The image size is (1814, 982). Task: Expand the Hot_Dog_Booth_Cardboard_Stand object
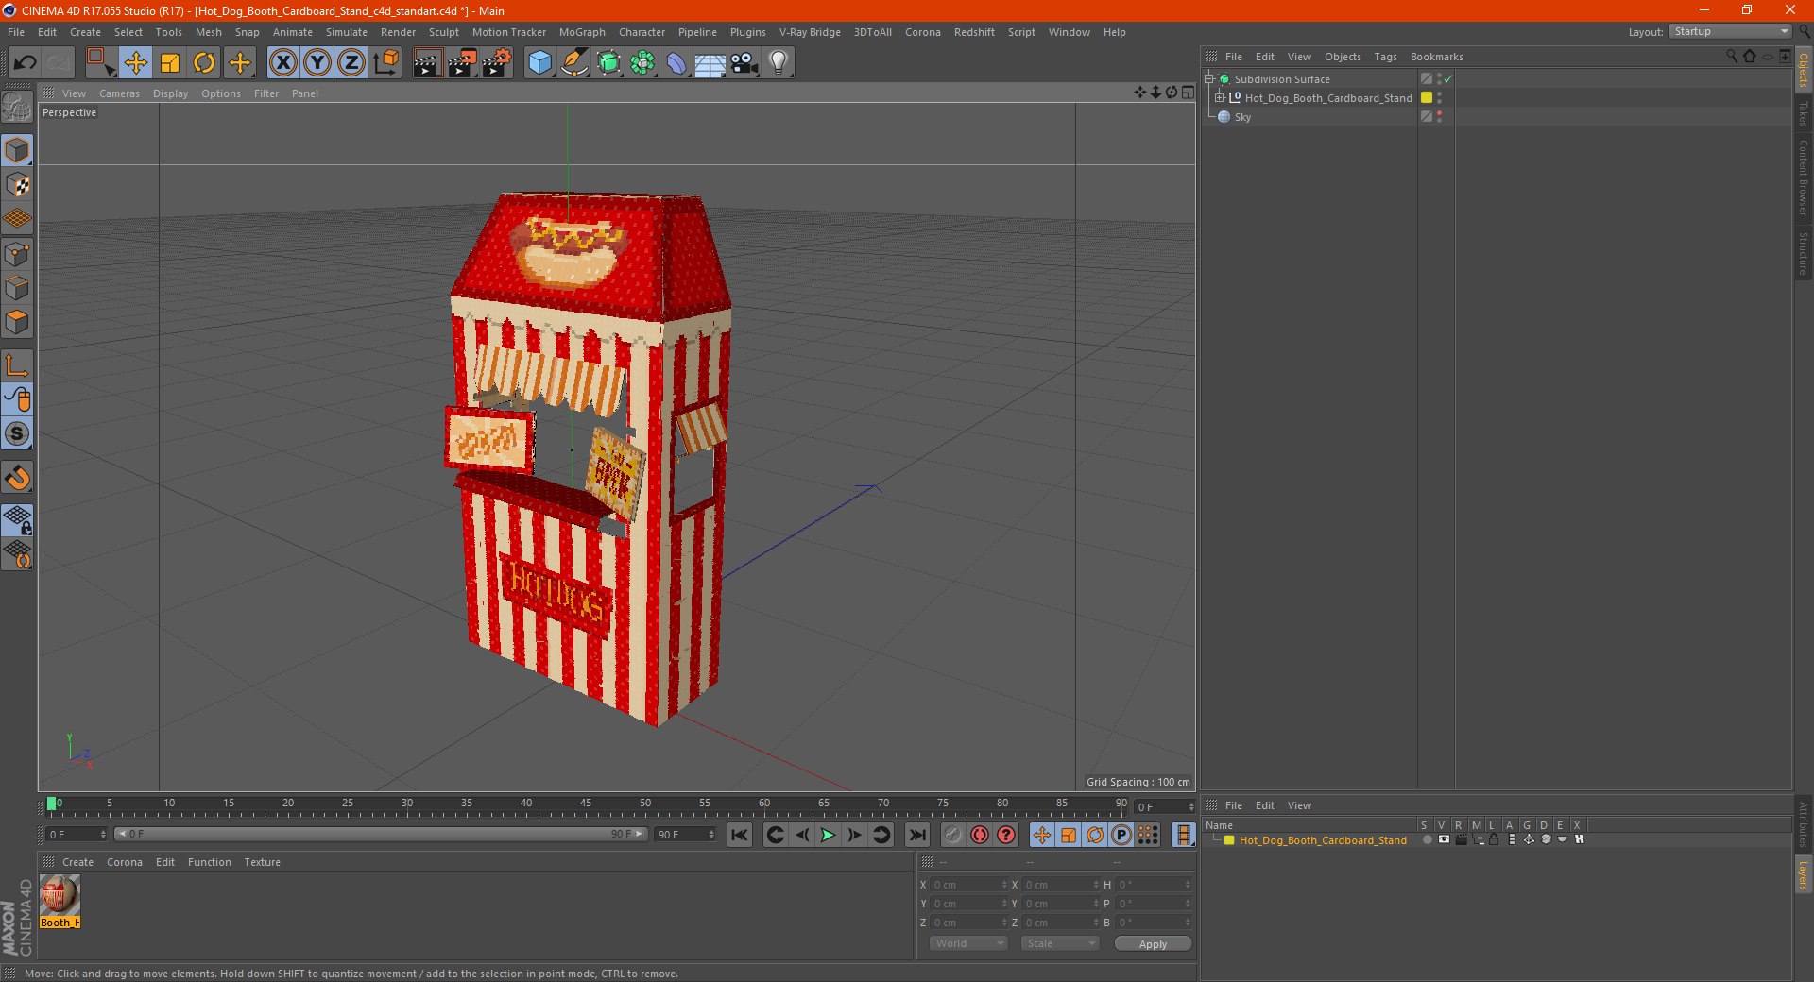1219,98
